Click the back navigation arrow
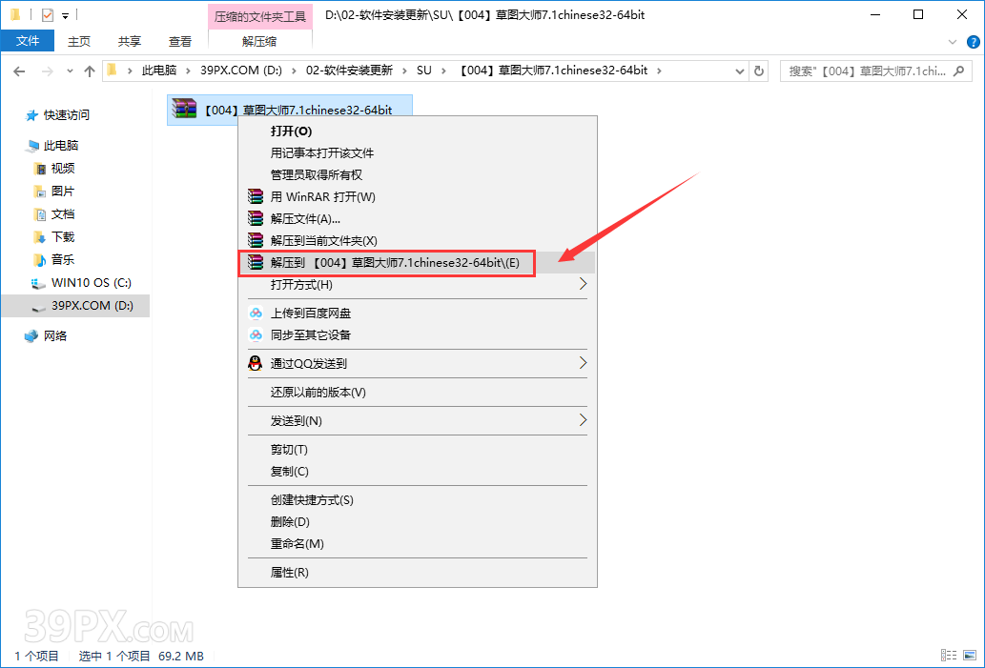This screenshot has width=985, height=668. 21,70
